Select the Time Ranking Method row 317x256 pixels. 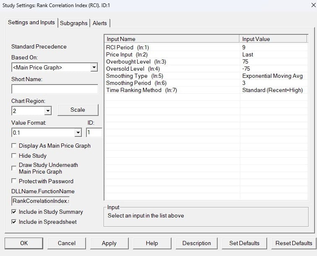point(206,90)
